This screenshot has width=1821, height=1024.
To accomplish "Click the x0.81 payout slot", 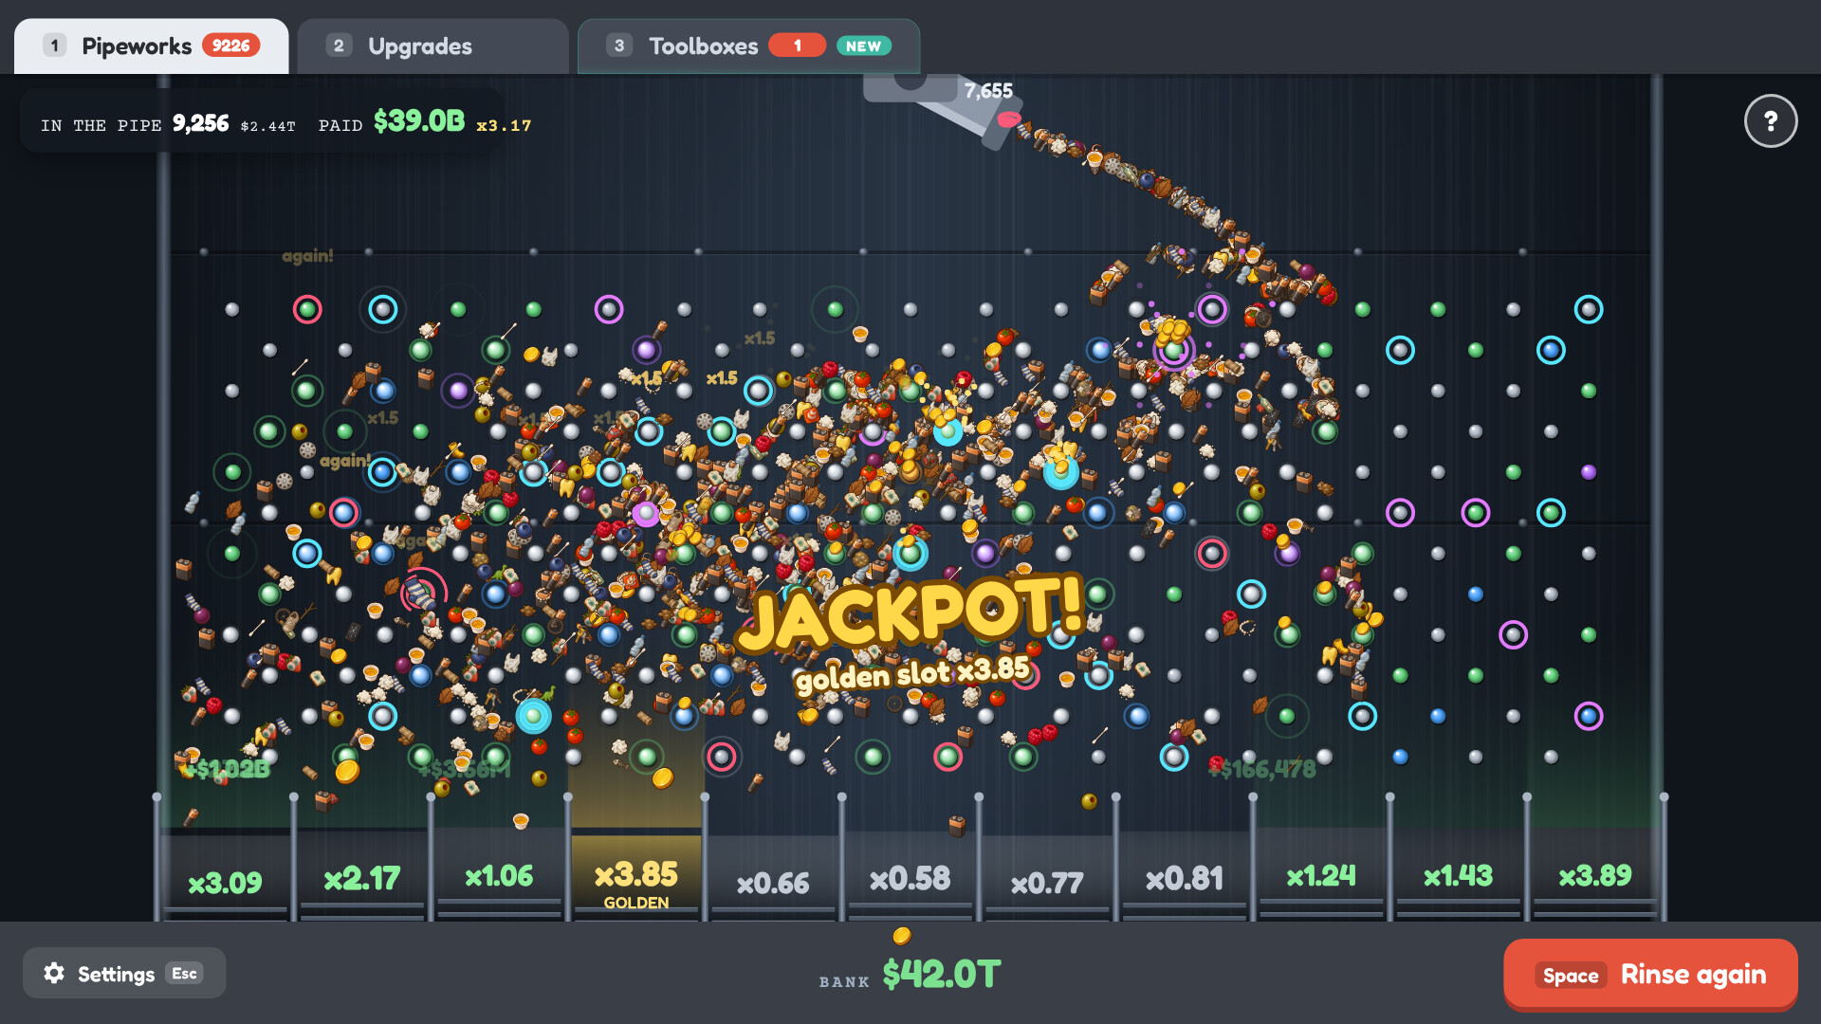I will (x=1185, y=878).
